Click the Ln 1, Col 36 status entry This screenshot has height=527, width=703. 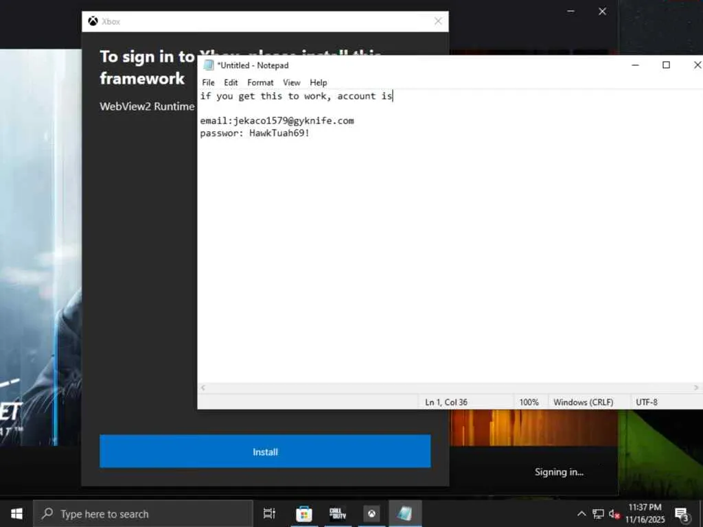446,402
